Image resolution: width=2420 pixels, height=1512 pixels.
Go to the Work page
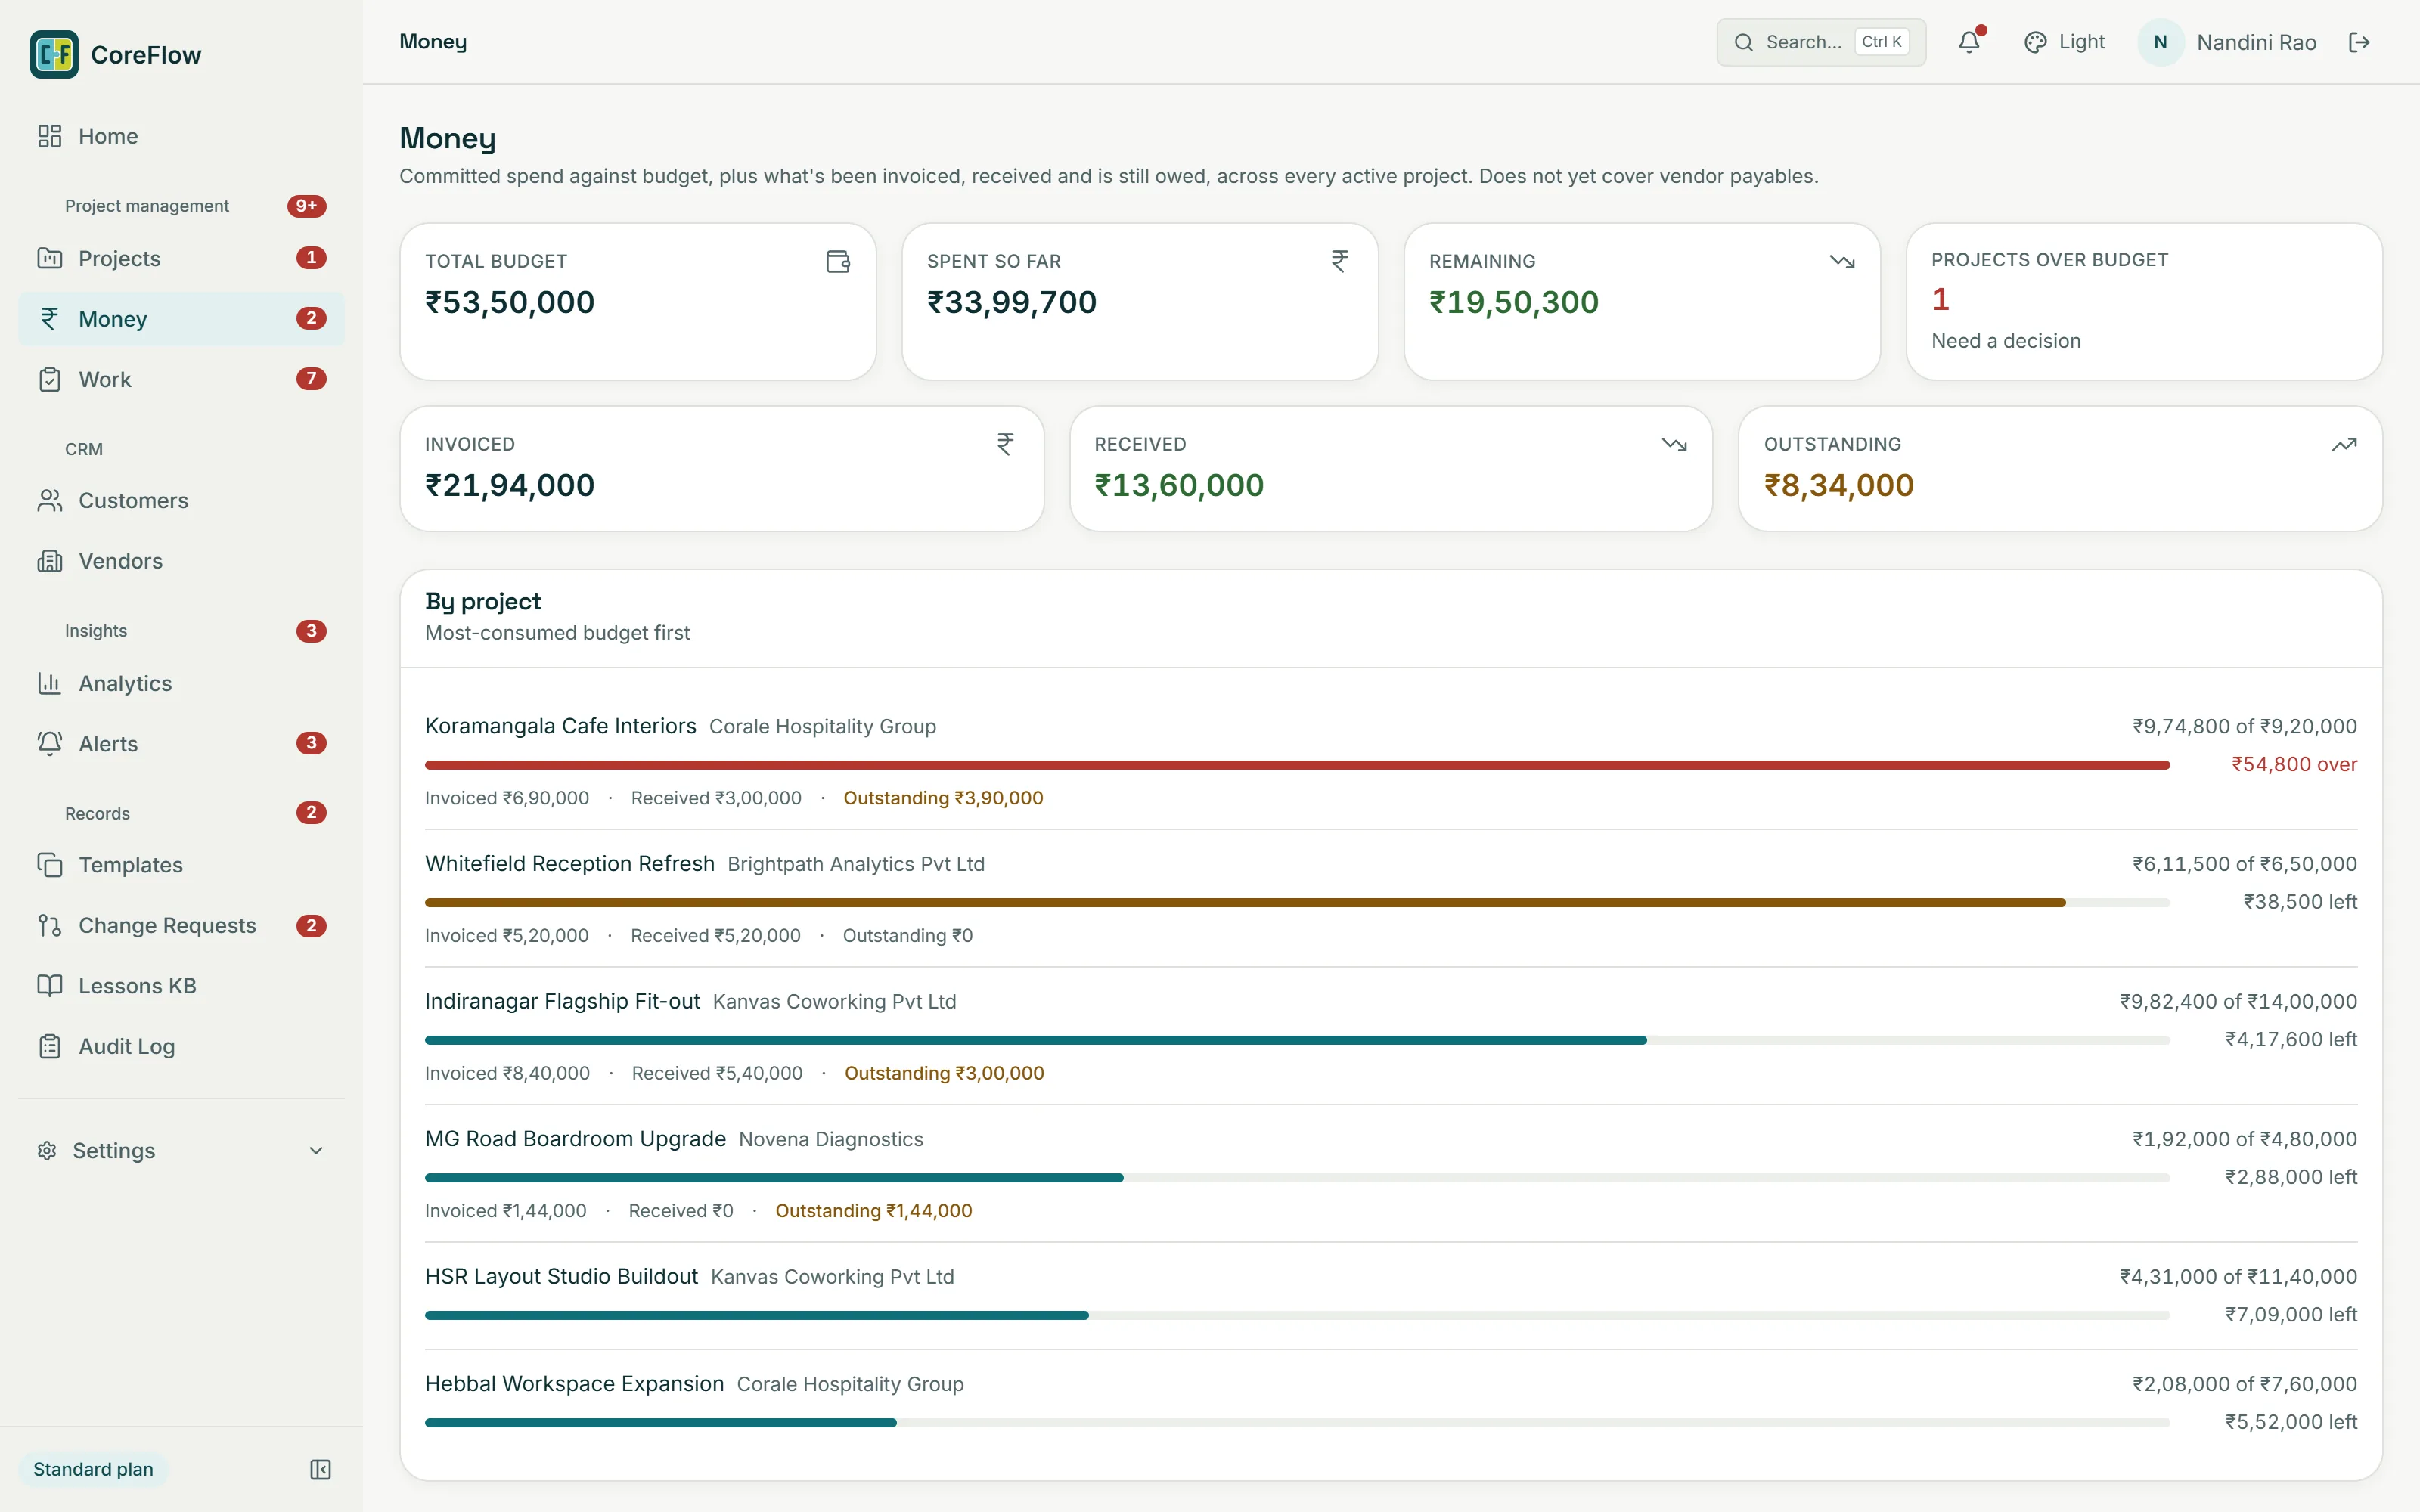[181, 379]
